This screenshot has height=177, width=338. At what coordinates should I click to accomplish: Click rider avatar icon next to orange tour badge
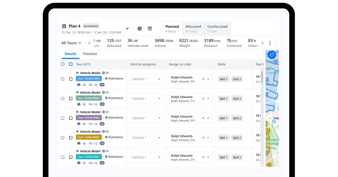click(x=106, y=137)
